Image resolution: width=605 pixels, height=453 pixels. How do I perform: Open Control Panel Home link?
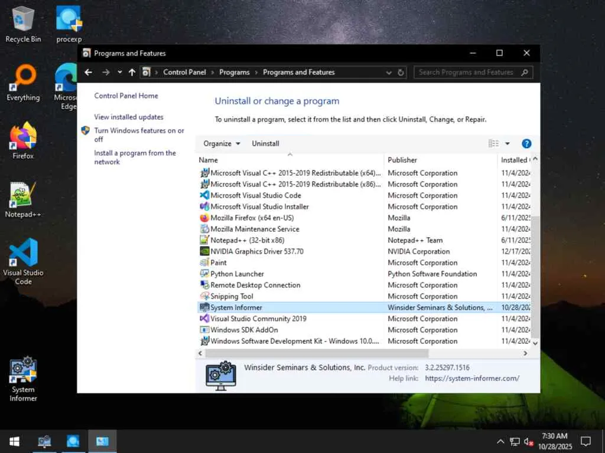click(126, 96)
